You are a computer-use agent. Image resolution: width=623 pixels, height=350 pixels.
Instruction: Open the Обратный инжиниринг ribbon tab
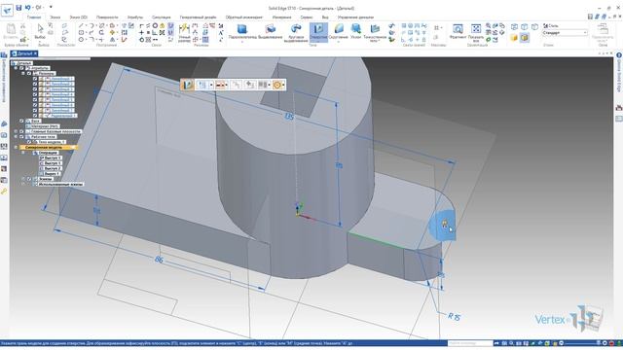[x=244, y=17]
